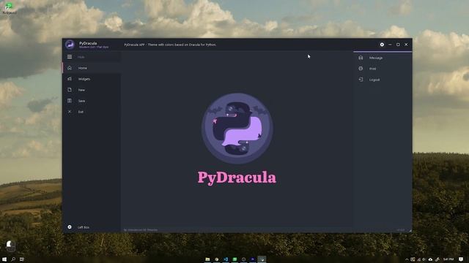This screenshot has height=263, width=469.
Task: Click the PyDracula app logo in title bar
Action: [70, 45]
